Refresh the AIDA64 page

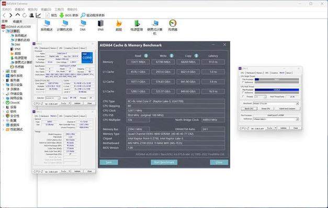point(25,15)
